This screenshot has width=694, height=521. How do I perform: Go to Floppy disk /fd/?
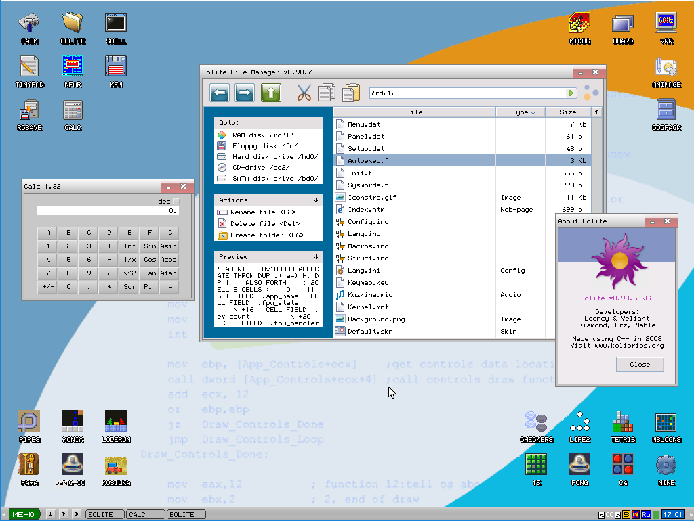pos(264,146)
